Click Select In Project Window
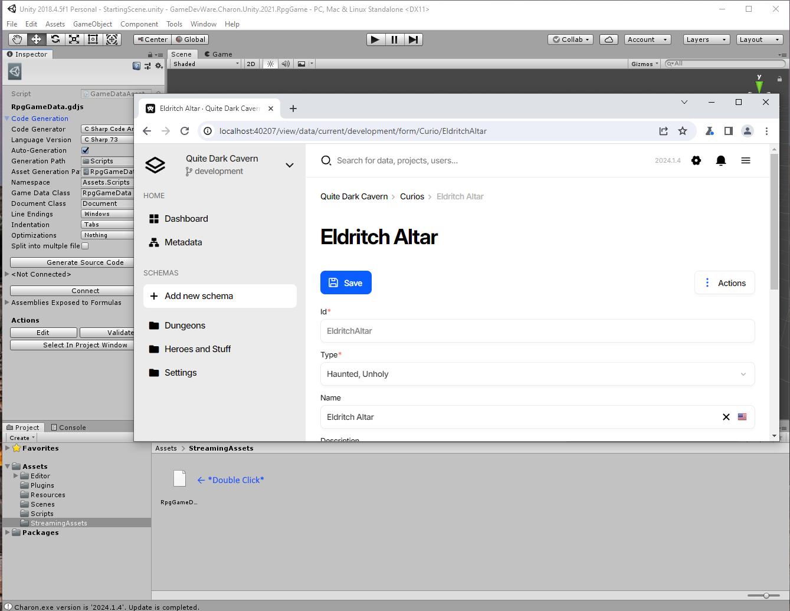790x611 pixels. (x=72, y=345)
